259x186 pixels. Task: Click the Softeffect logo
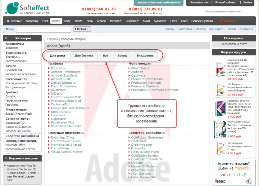point(27,8)
